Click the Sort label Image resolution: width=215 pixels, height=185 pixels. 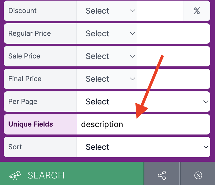click(x=15, y=147)
